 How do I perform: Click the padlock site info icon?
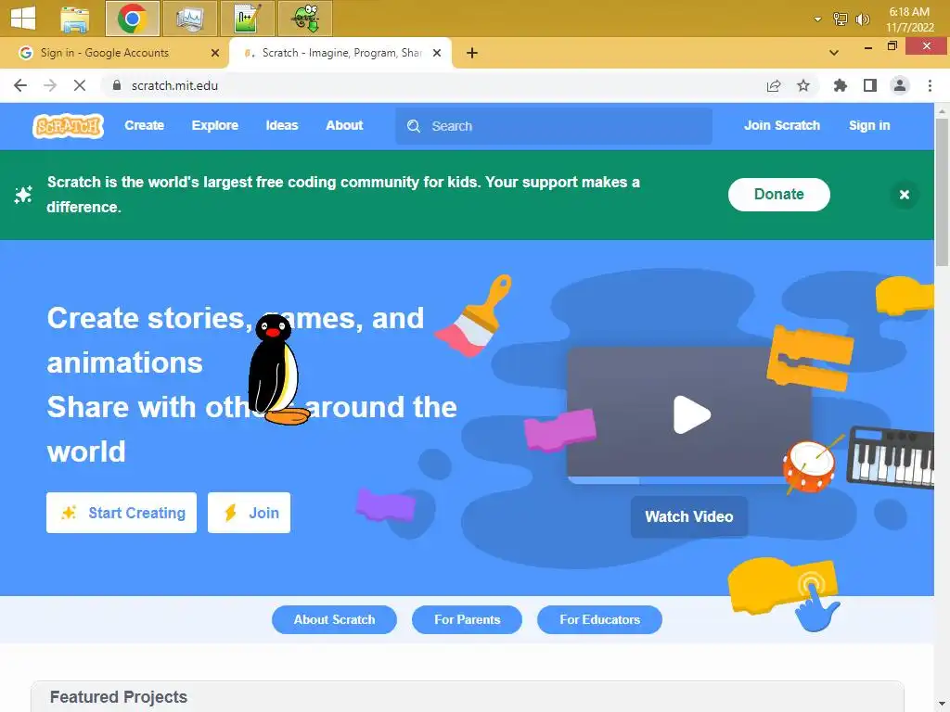tap(117, 85)
